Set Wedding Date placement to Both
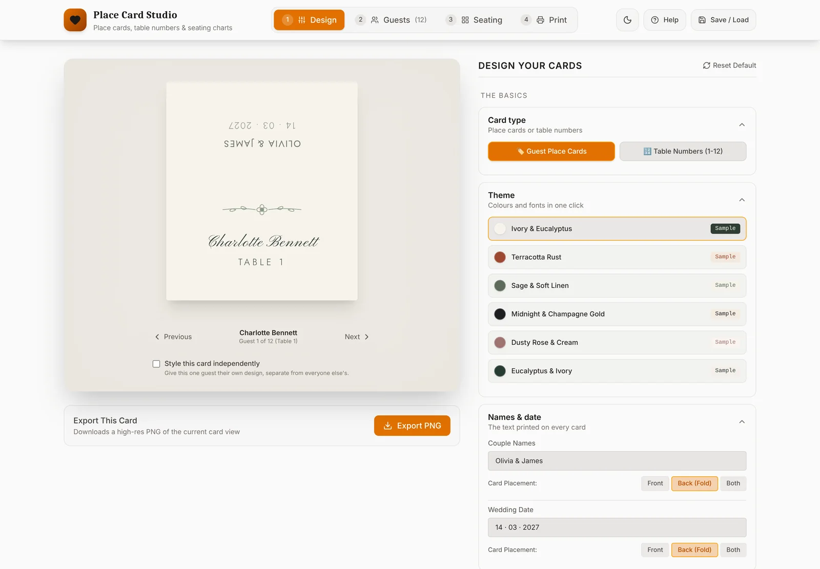Viewport: 820px width, 569px height. pyautogui.click(x=733, y=550)
